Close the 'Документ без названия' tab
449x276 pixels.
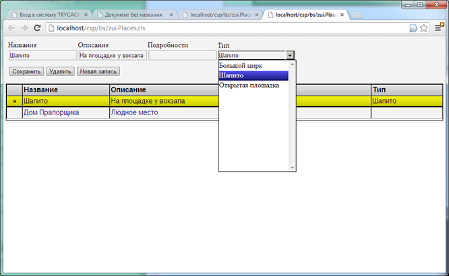171,15
